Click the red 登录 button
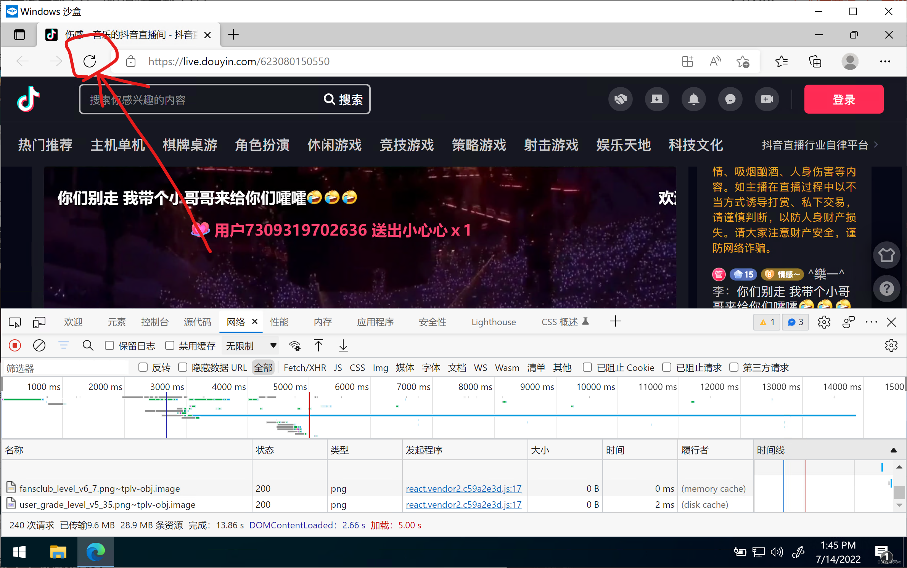Viewport: 907px width, 568px height. point(844,99)
